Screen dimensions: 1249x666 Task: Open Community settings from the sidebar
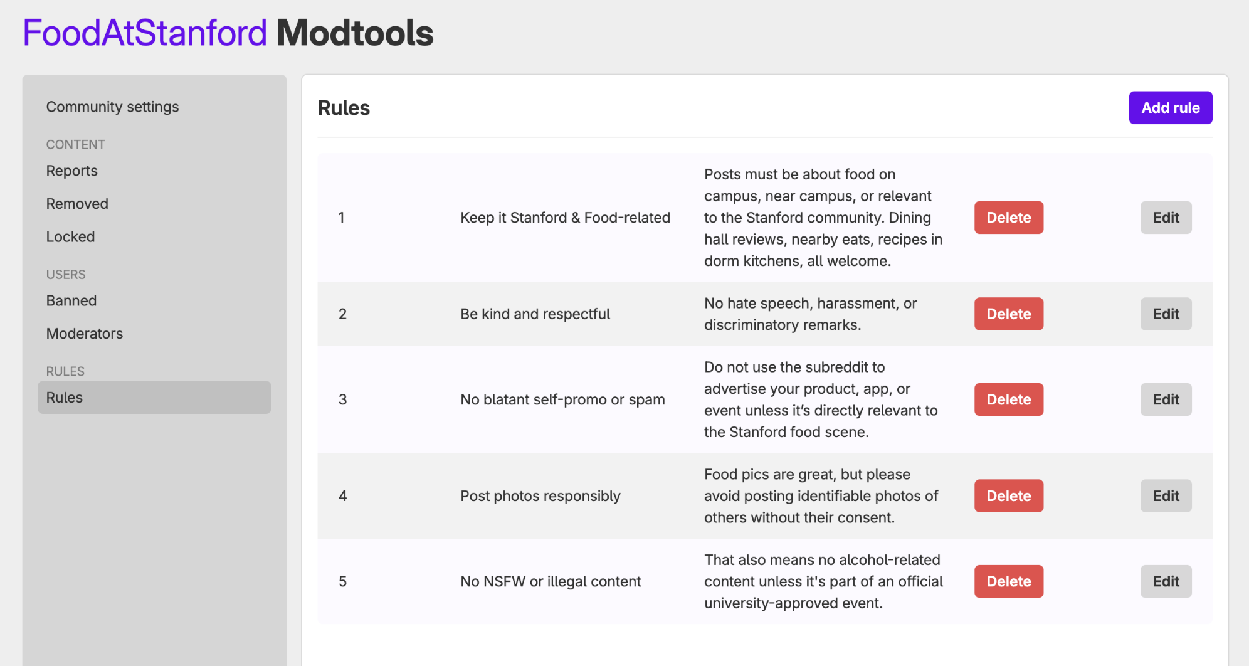click(112, 107)
